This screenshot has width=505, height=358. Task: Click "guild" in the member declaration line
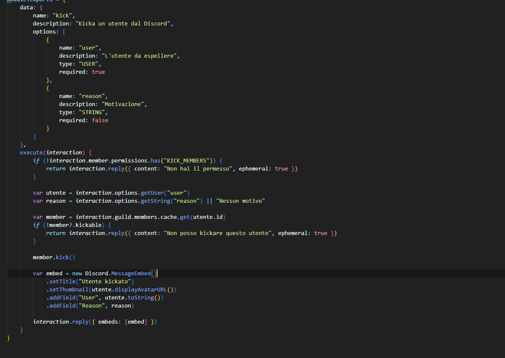click(x=123, y=217)
